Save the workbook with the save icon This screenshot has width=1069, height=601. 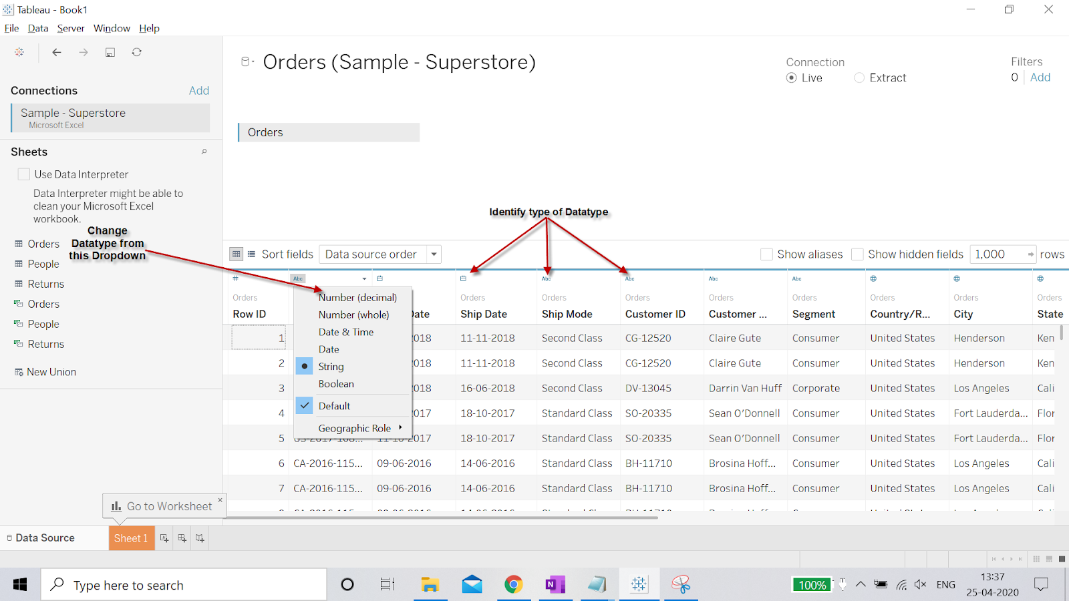110,52
